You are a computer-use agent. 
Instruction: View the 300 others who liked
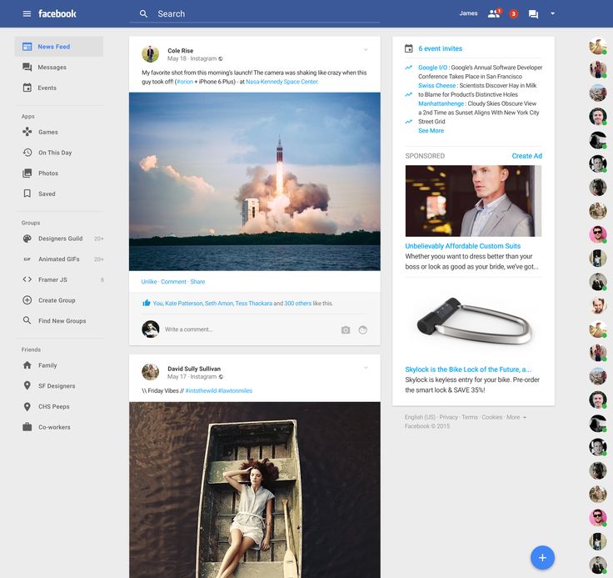(x=298, y=303)
